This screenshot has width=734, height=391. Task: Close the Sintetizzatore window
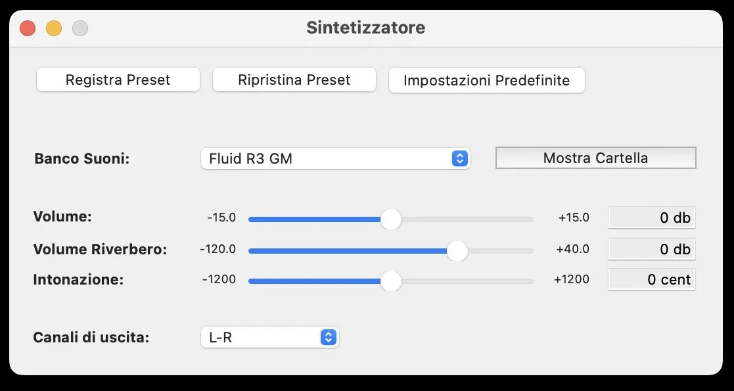pos(28,28)
